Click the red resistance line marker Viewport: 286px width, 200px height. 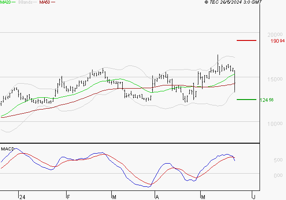pyautogui.click(x=246, y=40)
